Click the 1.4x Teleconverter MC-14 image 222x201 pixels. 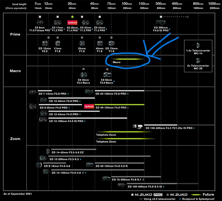click(198, 45)
